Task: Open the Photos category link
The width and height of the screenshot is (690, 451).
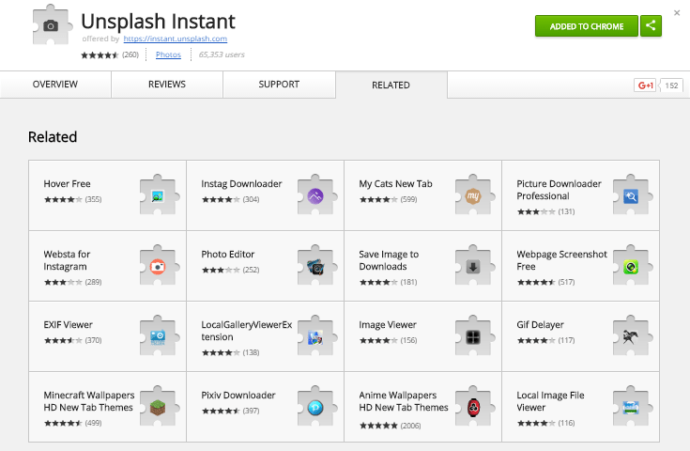Action: coord(168,54)
